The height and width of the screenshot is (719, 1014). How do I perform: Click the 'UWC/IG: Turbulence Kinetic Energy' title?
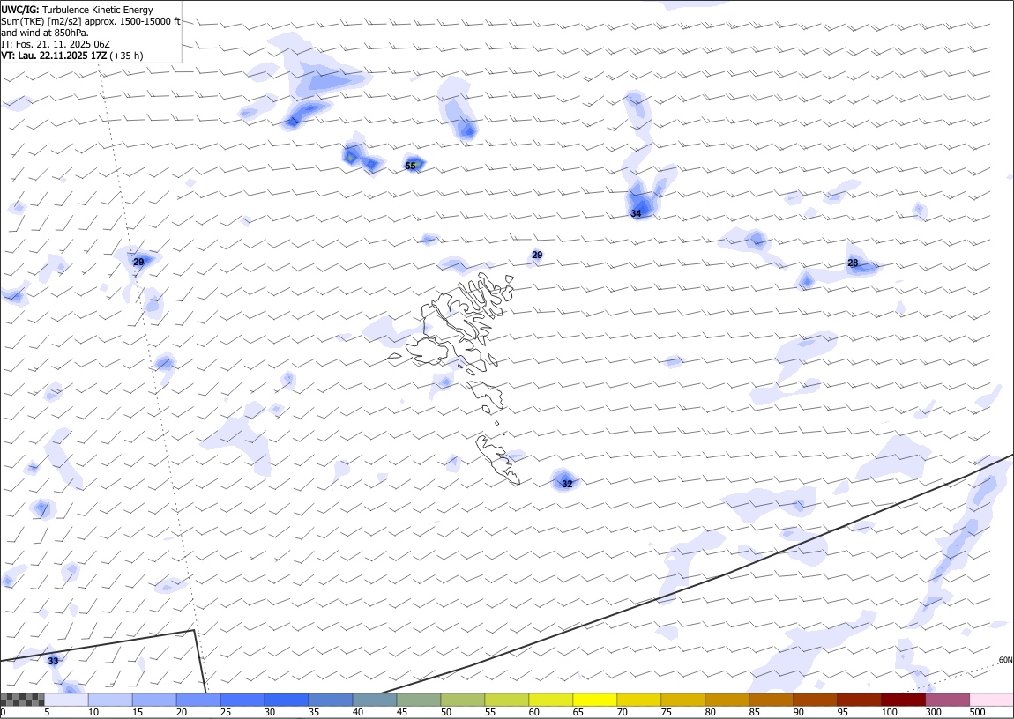pos(78,10)
